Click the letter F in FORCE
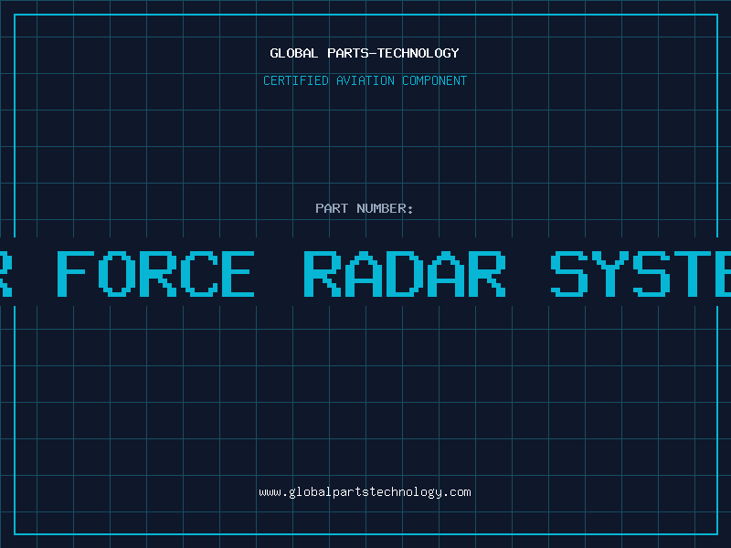The width and height of the screenshot is (731, 548). click(75, 274)
